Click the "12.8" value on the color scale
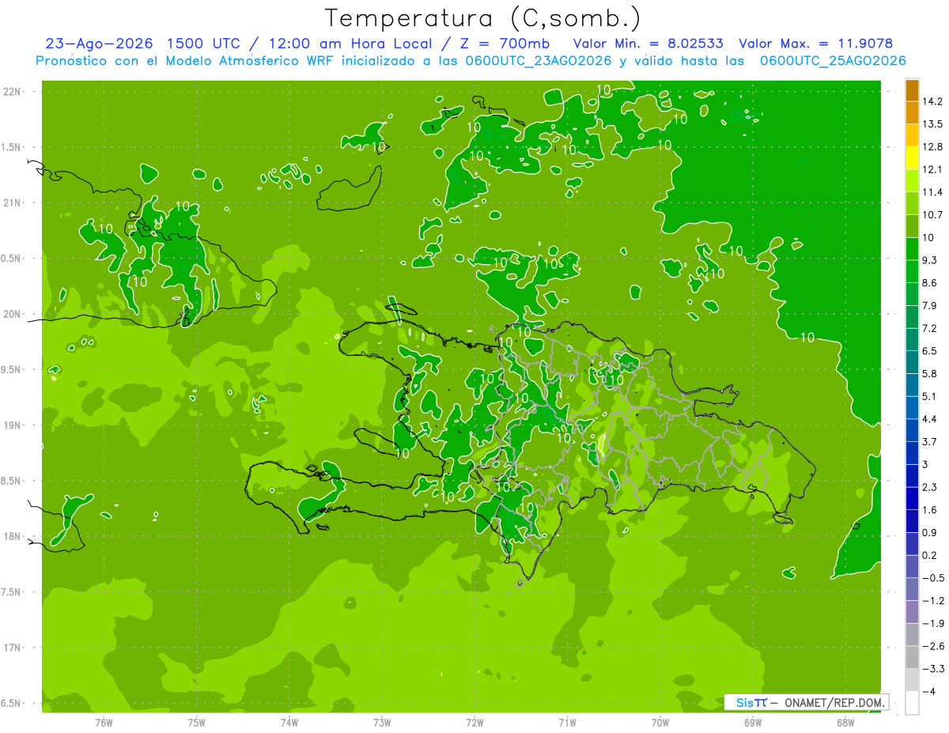The width and height of the screenshot is (949, 733). coord(932,147)
